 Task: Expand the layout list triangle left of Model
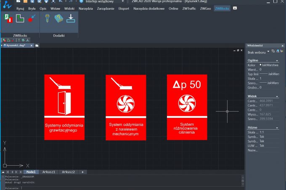tap(3, 172)
